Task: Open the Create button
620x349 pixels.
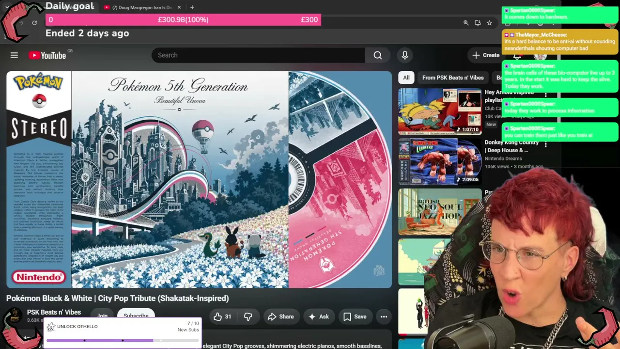Action: tap(486, 55)
